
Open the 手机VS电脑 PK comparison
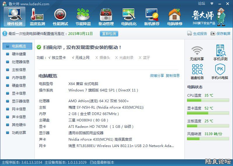(220, 72)
